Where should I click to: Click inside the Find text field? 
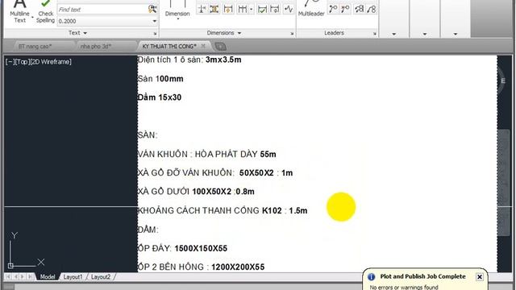(x=102, y=10)
